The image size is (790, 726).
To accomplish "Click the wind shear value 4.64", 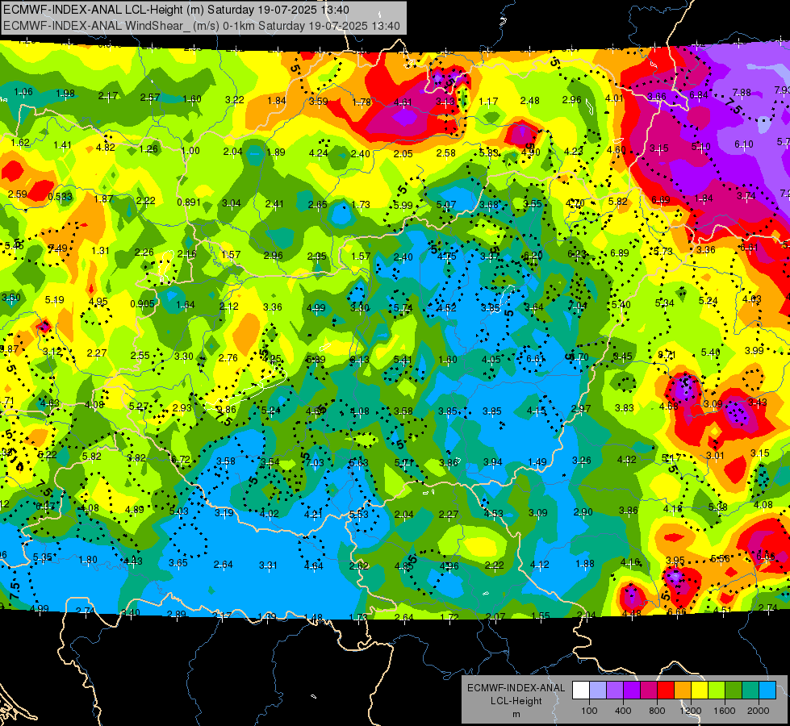I will click(313, 565).
